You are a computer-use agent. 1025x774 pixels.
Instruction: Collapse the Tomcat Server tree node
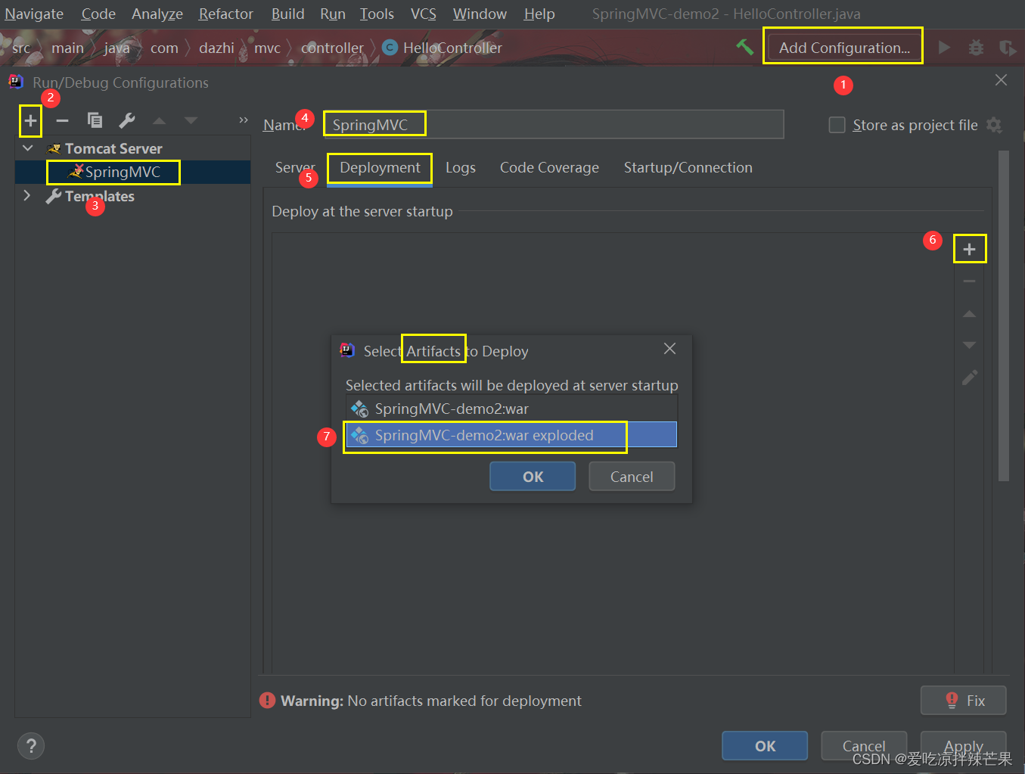pos(28,148)
